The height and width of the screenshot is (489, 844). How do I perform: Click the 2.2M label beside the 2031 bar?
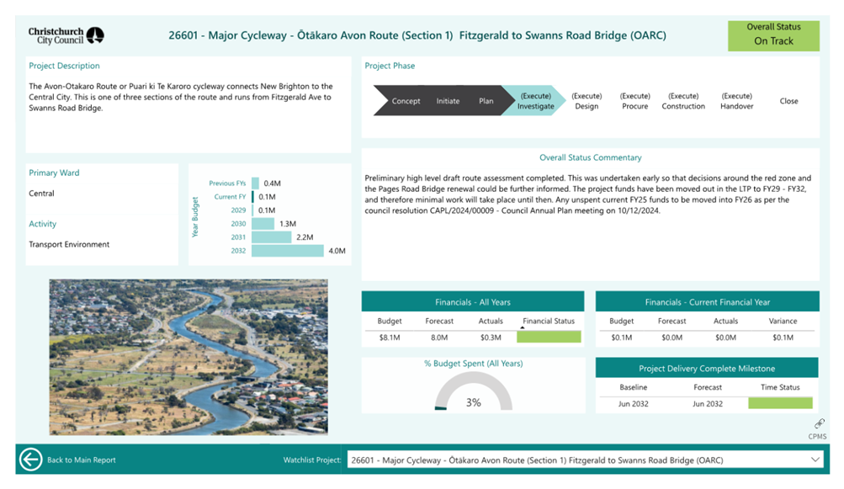pyautogui.click(x=305, y=237)
